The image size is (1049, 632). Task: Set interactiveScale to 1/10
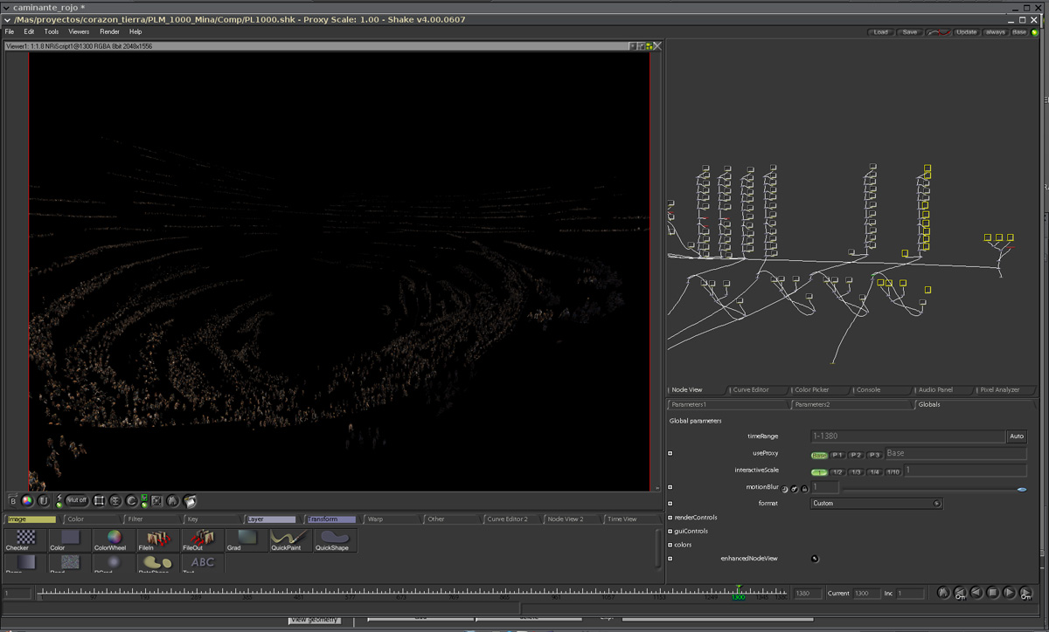[x=893, y=471]
